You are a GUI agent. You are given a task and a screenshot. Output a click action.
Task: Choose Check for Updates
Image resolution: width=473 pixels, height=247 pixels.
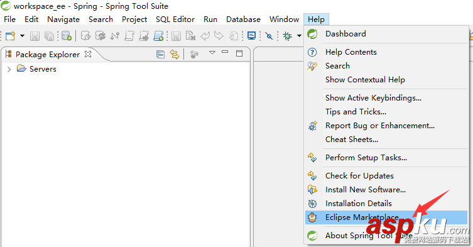(386, 176)
